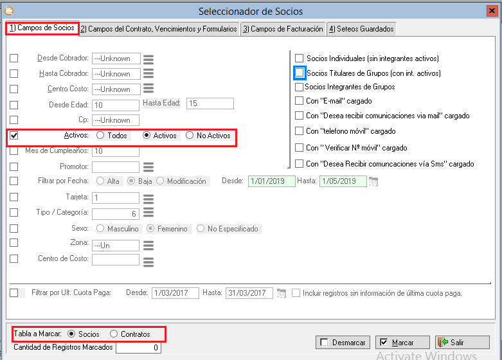The height and width of the screenshot is (360, 502).
Task: Open calendar icon next to Hasta 1/05/2019
Action: [x=373, y=181]
